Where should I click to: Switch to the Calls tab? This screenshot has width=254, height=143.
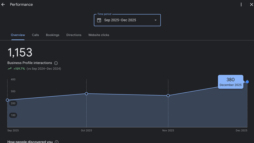(35, 35)
